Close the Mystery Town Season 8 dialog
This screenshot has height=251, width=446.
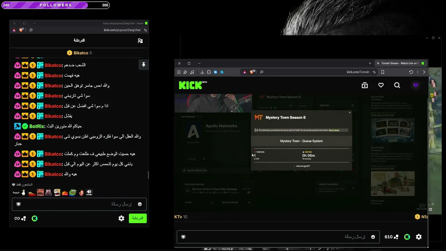[349, 113]
